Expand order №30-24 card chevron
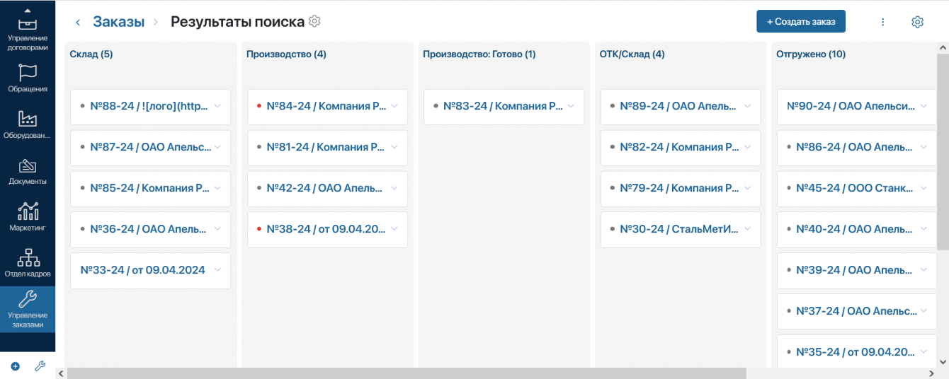Viewport: 949px width, 379px height. coord(747,229)
